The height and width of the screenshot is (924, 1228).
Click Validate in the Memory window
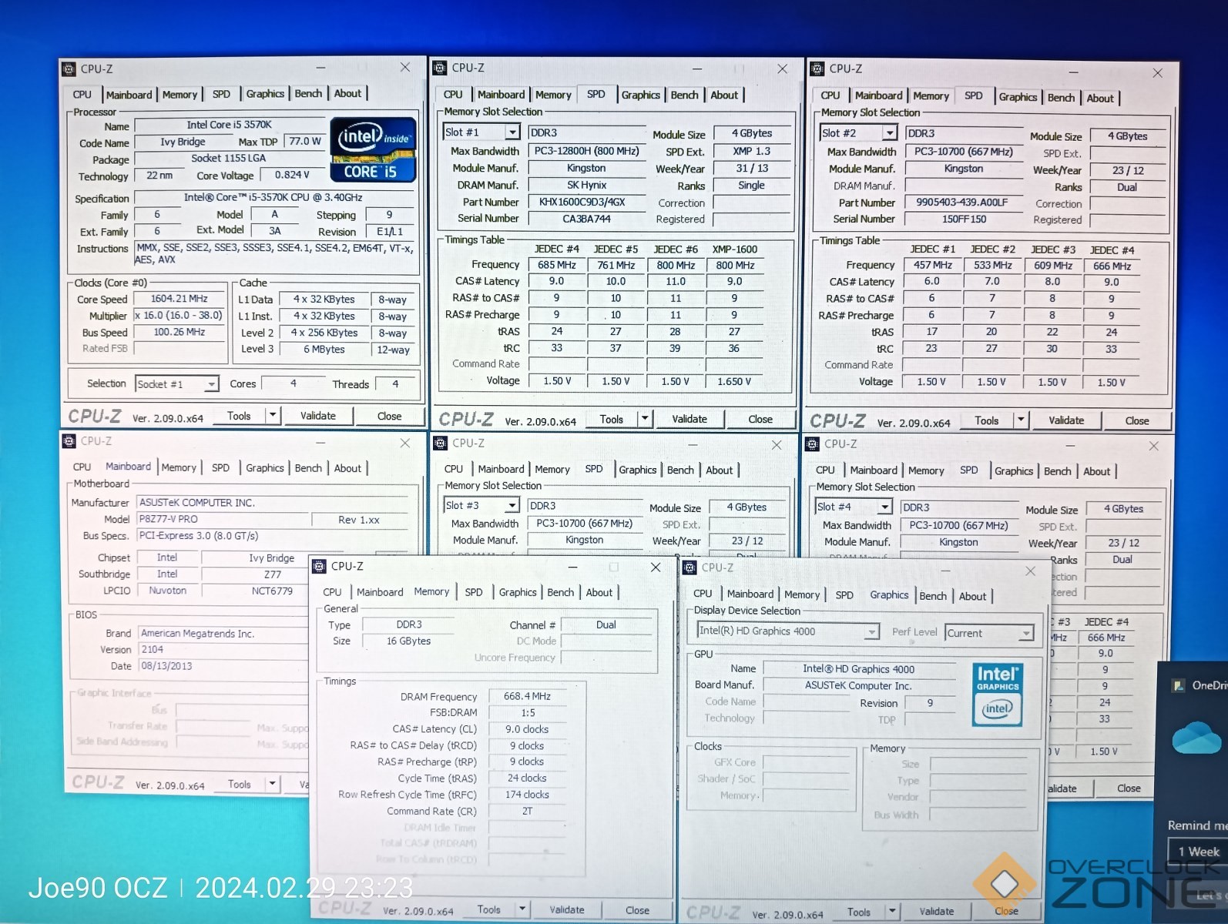[567, 909]
